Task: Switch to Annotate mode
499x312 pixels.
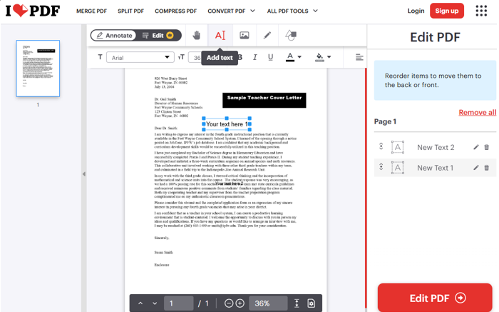Action: click(x=114, y=36)
